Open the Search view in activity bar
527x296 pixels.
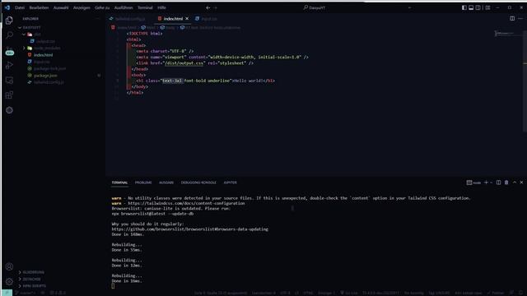[9, 35]
